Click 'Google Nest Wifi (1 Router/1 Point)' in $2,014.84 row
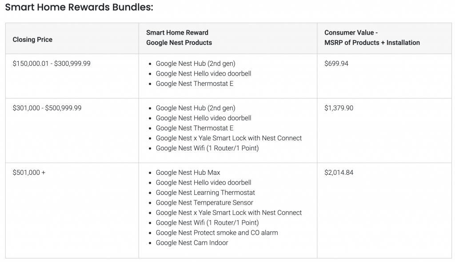Image resolution: width=455 pixels, height=262 pixels. pos(207,223)
